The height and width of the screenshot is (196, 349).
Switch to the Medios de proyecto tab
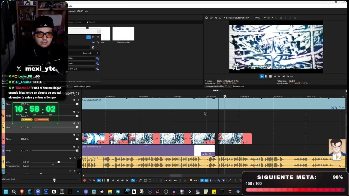82,87
